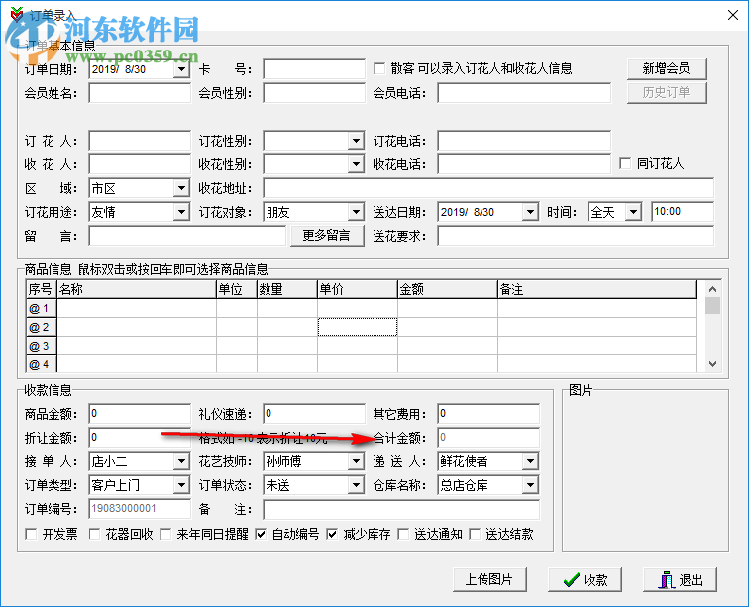This screenshot has width=749, height=607.
Task: Close the 订单录入 window
Action: (733, 15)
